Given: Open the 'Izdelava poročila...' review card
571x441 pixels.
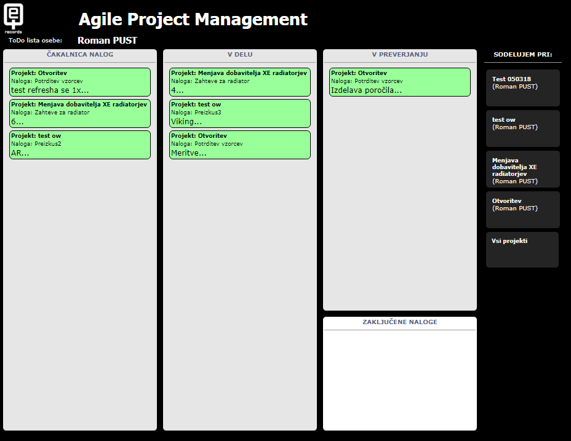Looking at the screenshot, I should click(400, 82).
